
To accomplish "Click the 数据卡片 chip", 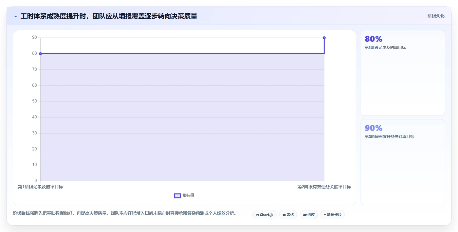I will point(333,215).
